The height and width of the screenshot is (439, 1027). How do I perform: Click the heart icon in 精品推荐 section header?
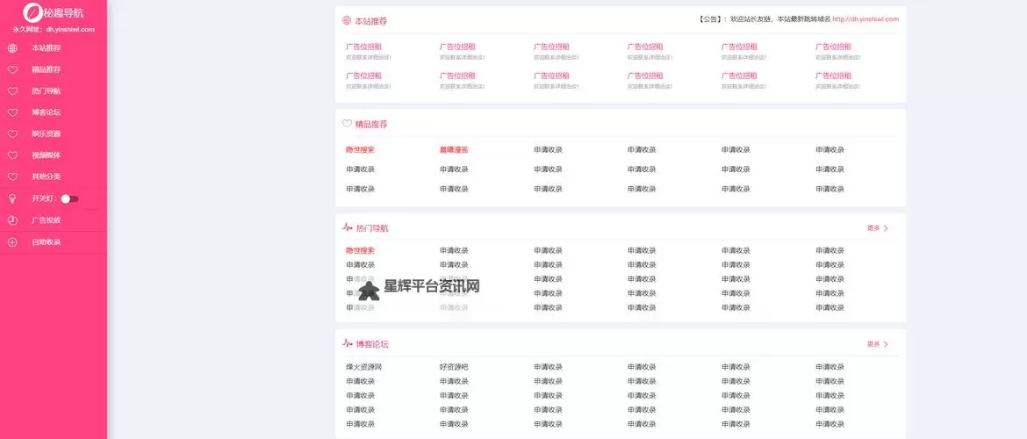pos(347,123)
